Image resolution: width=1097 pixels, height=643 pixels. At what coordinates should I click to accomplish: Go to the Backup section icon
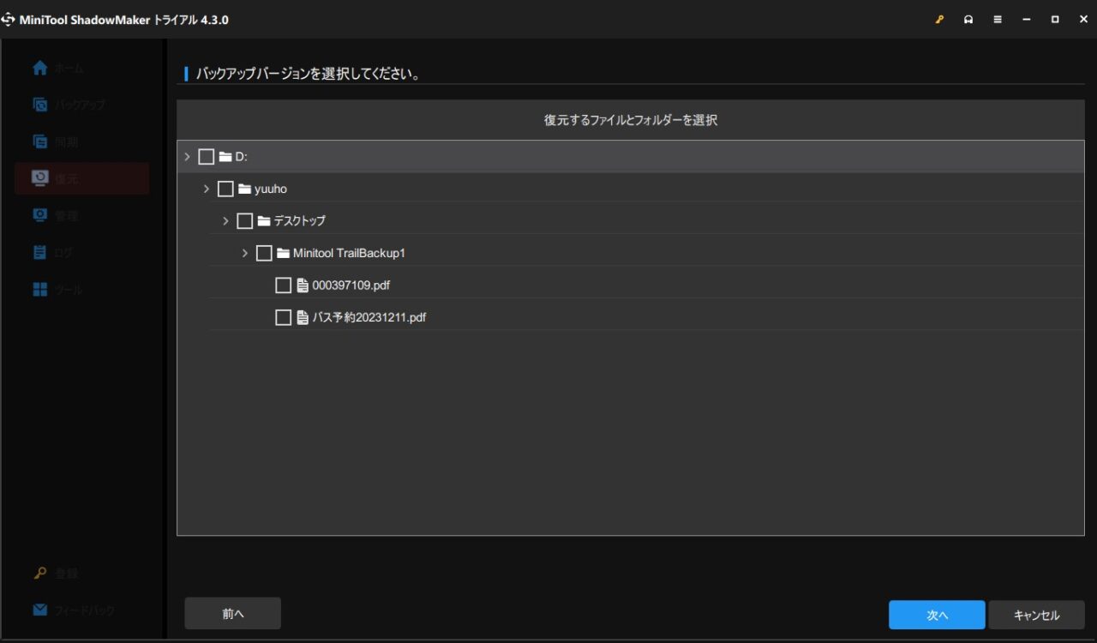[x=39, y=105]
